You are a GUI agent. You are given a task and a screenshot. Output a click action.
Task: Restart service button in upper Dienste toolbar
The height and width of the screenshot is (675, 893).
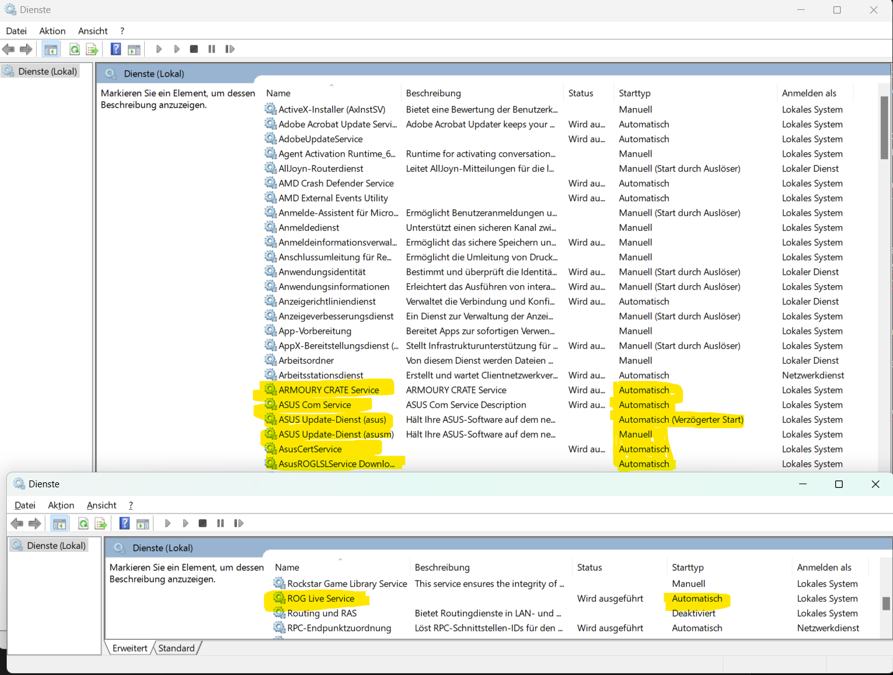[x=230, y=49]
